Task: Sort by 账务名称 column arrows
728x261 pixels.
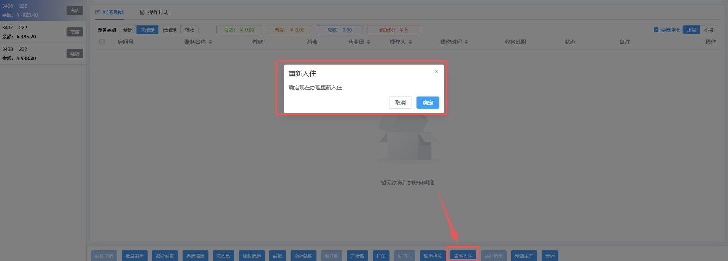Action: click(x=210, y=42)
